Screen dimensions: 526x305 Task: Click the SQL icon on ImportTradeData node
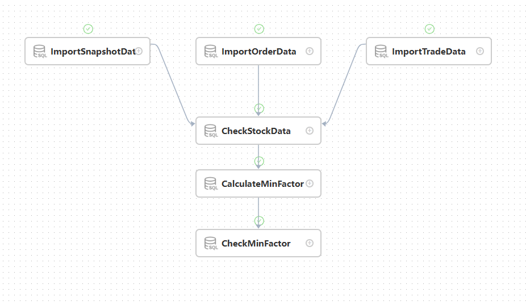tap(381, 52)
